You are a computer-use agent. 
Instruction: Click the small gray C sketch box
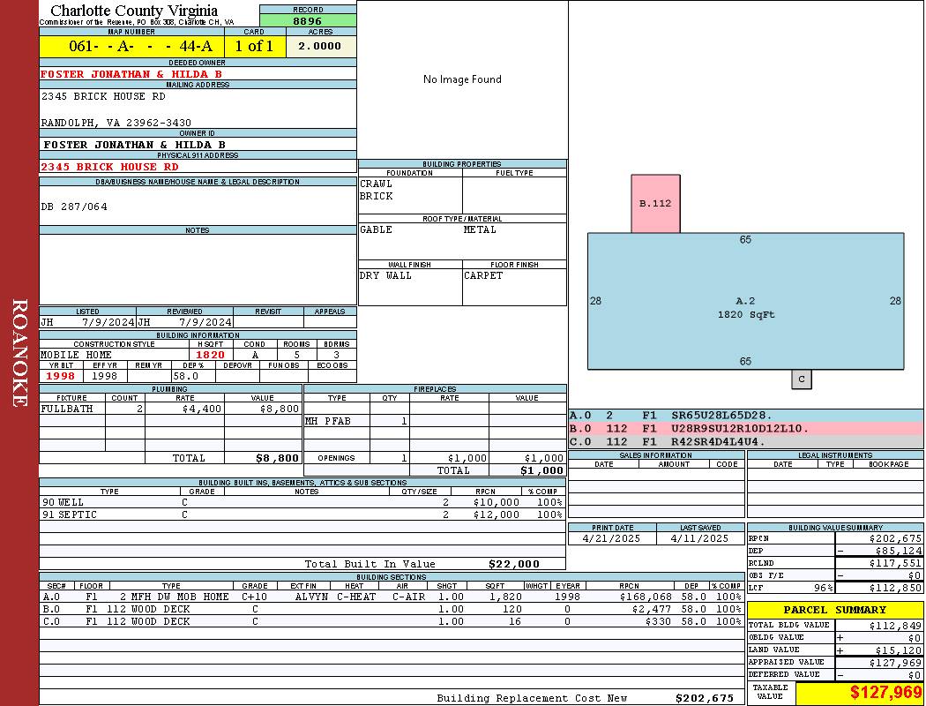(802, 379)
